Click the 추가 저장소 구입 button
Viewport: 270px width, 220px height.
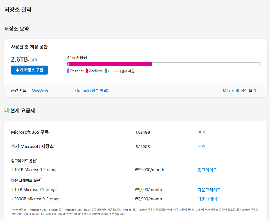(30, 70)
